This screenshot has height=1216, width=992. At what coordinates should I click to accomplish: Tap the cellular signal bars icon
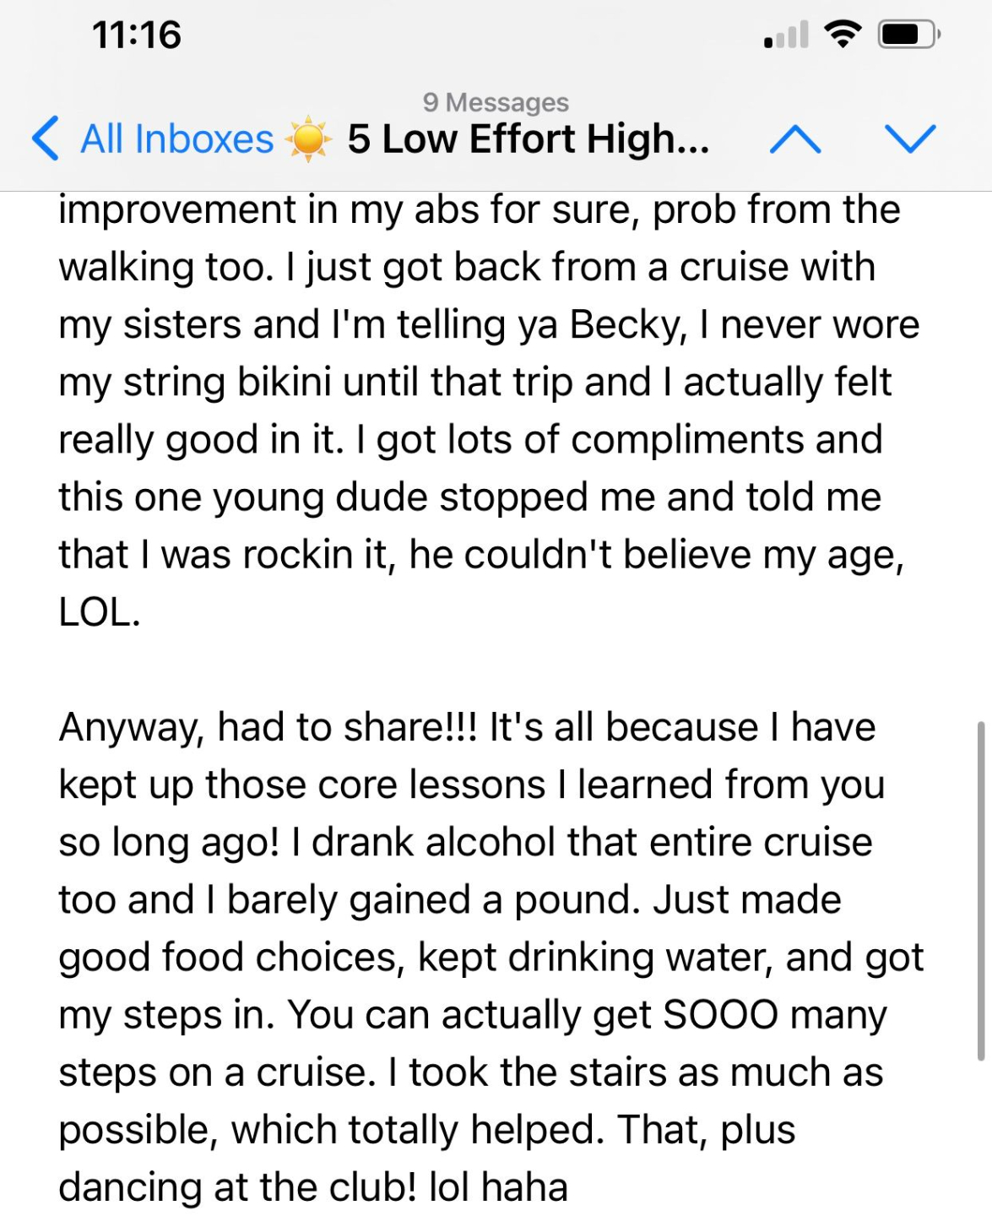click(x=785, y=35)
